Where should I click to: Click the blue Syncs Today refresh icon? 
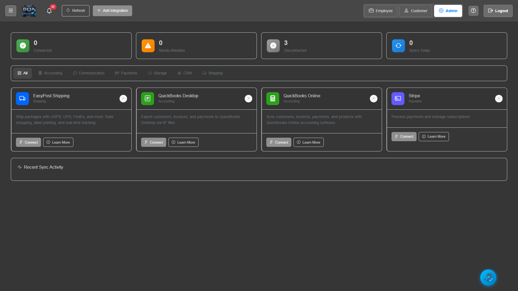tap(398, 46)
